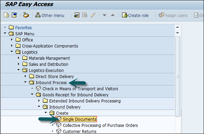The width and height of the screenshot is (204, 134).
Task: Open the Single Documents transaction
Action: coord(80,119)
